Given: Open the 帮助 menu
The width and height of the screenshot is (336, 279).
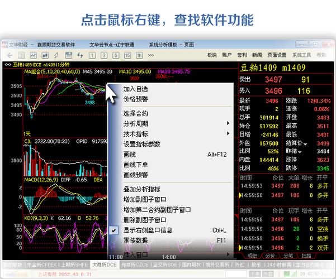Looking at the screenshot, I should 321,55.
